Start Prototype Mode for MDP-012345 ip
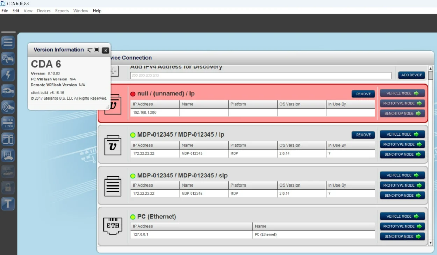Image resolution: width=437 pixels, height=255 pixels. click(402, 144)
